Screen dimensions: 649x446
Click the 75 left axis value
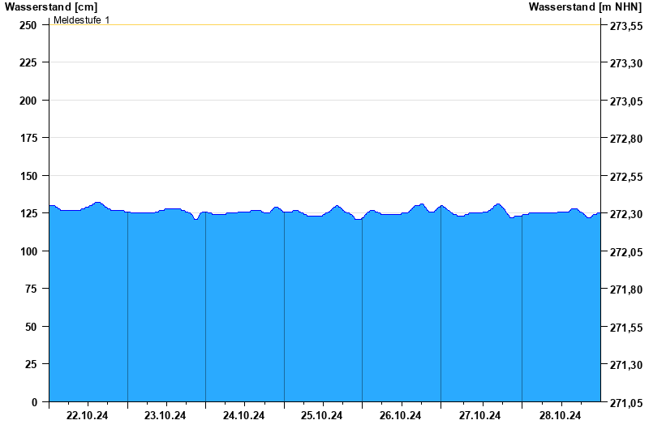point(31,289)
